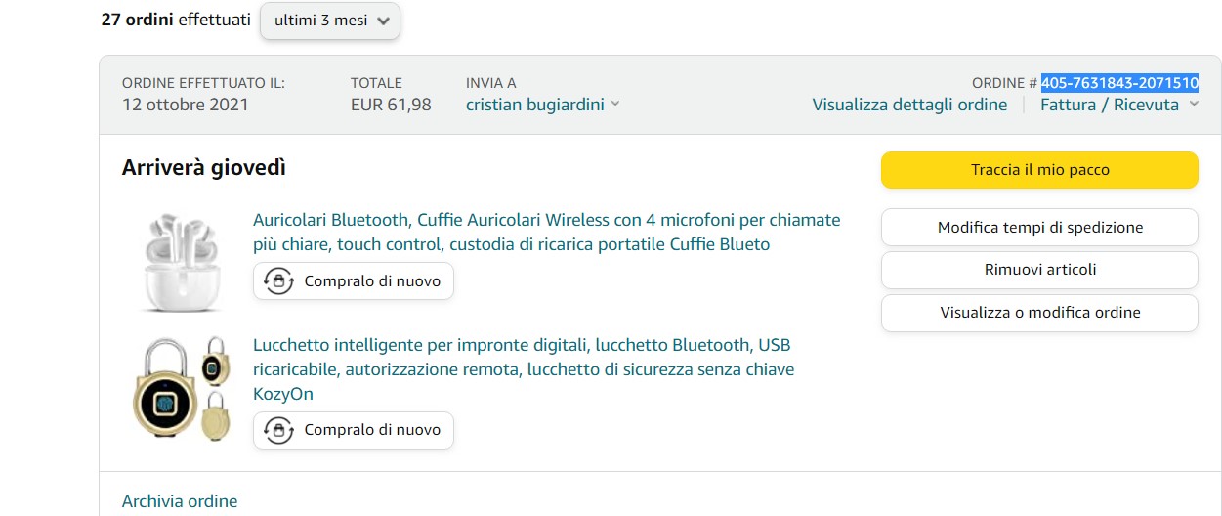Viewport: 1222px width, 516px height.
Task: Expand the "Fattura / Ricevuta" menu
Action: (1110, 105)
